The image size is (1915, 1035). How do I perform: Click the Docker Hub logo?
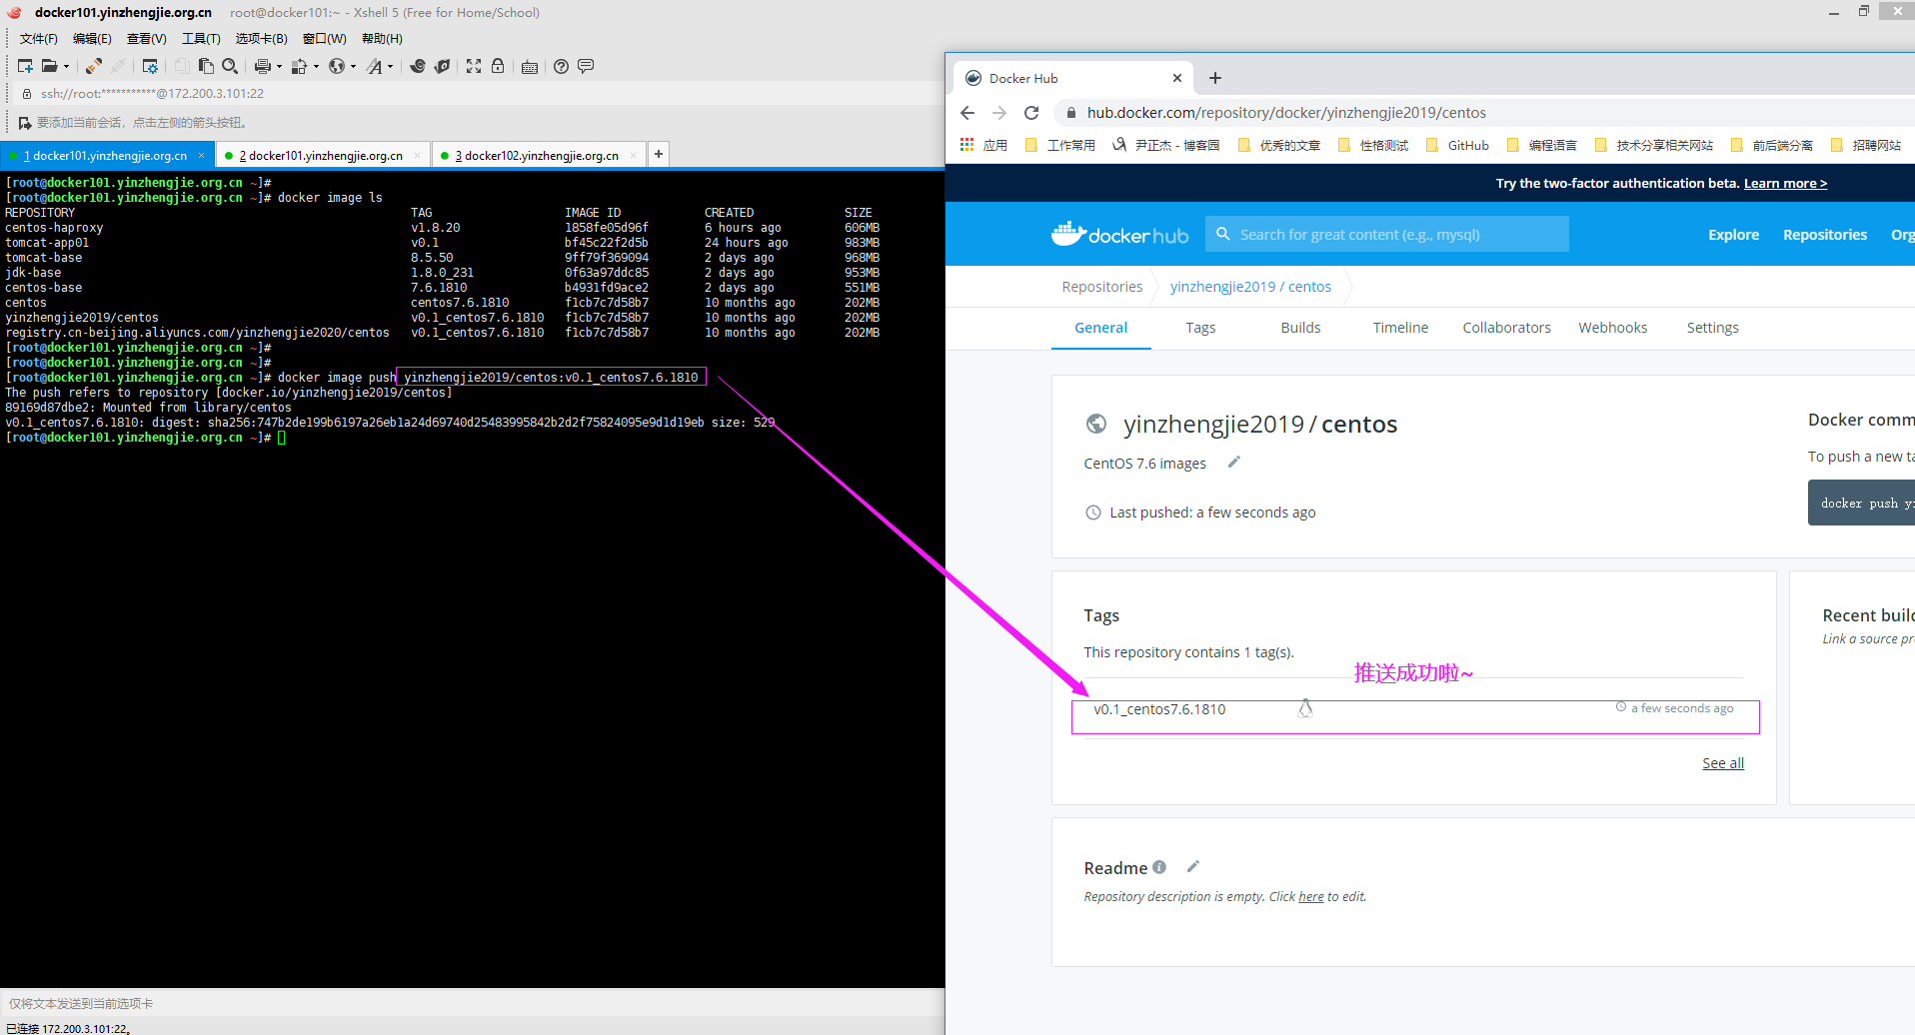click(x=1119, y=234)
